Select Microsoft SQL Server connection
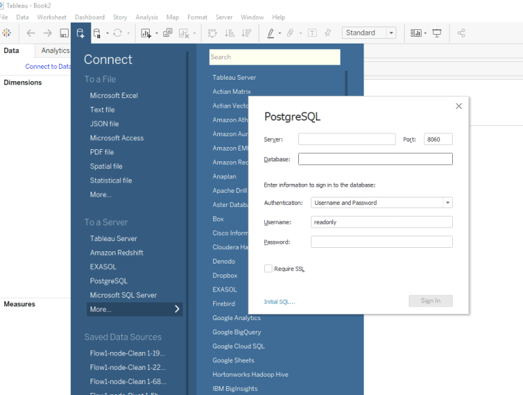Viewport: 523px width, 395px height. pos(123,295)
